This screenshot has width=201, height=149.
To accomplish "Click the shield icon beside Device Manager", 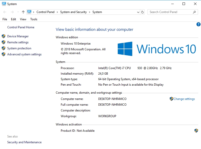I will [x=3, y=36].
